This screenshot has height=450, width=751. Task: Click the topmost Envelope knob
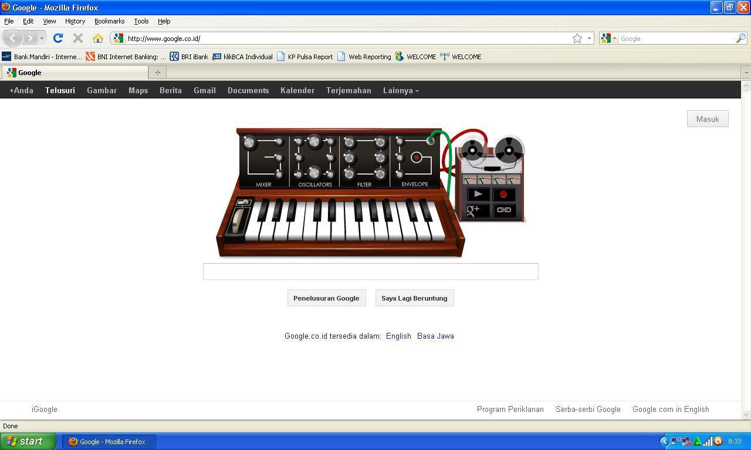pyautogui.click(x=400, y=141)
